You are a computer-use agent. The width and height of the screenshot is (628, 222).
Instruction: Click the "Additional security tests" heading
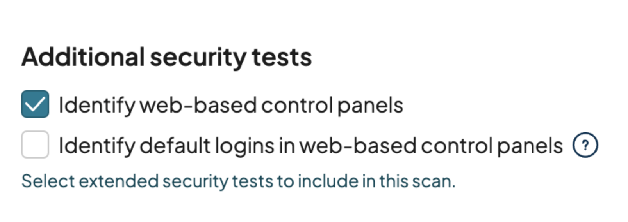click(166, 57)
